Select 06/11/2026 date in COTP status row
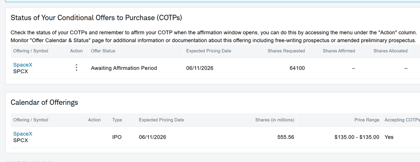Screen dimensions: 420x162 pyautogui.click(x=200, y=68)
